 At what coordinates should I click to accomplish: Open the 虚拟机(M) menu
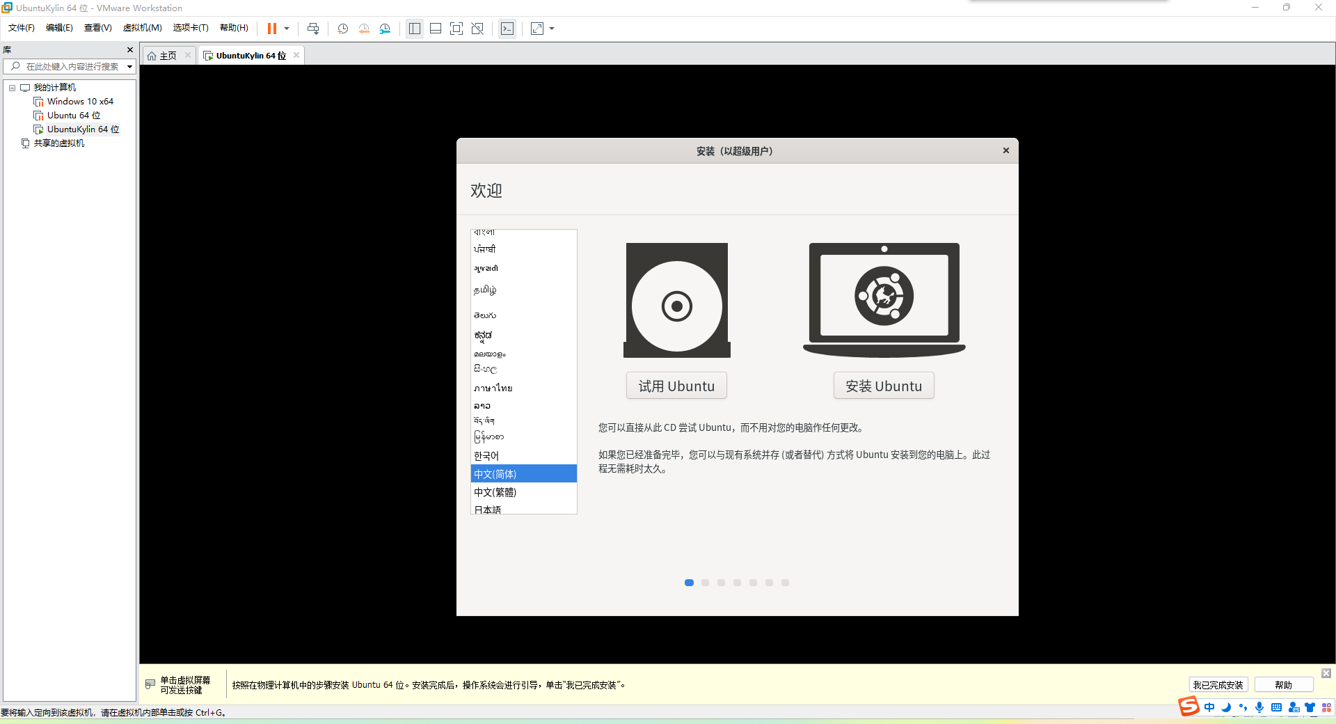click(142, 28)
